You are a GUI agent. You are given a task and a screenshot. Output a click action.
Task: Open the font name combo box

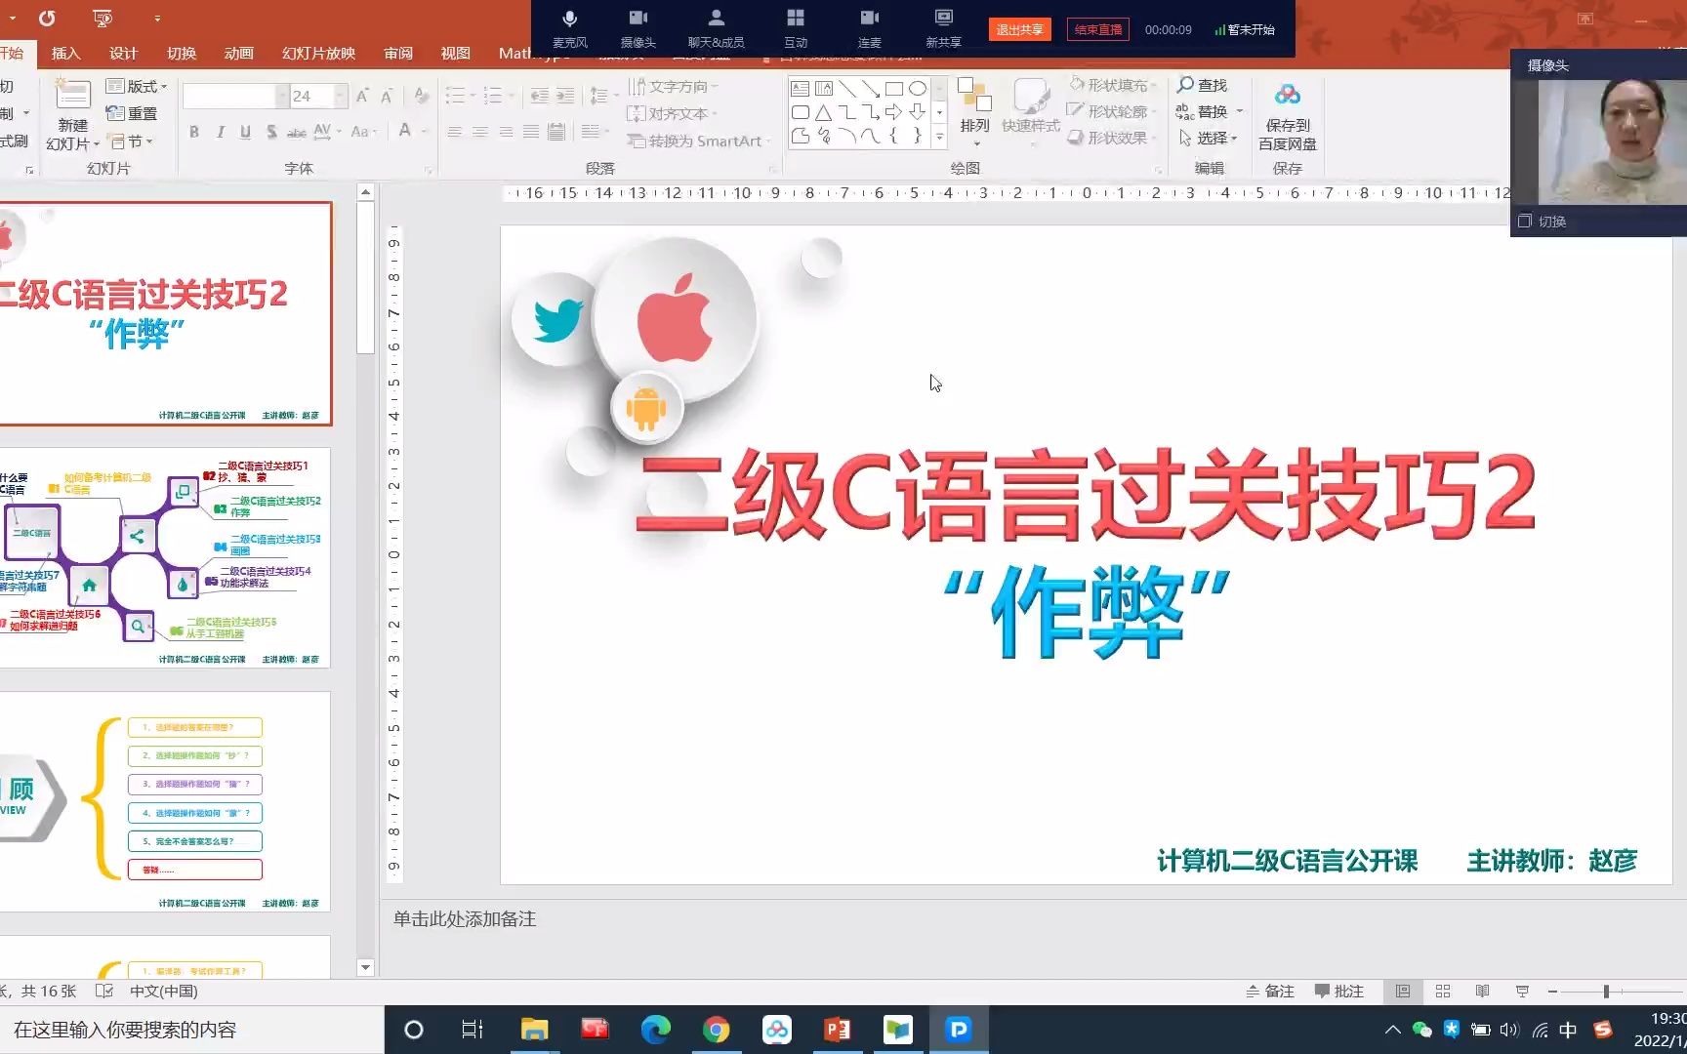click(235, 96)
